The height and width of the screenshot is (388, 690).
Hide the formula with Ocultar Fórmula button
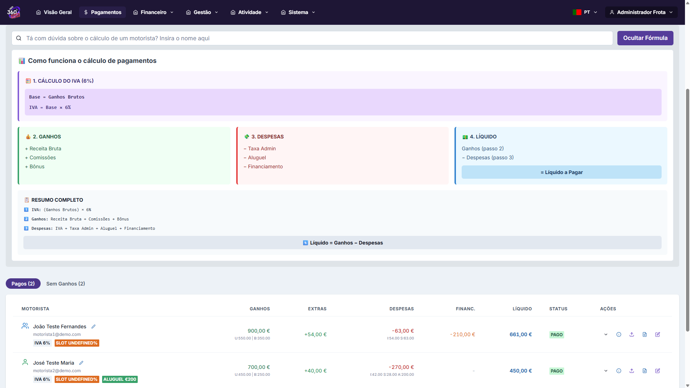tap(645, 38)
